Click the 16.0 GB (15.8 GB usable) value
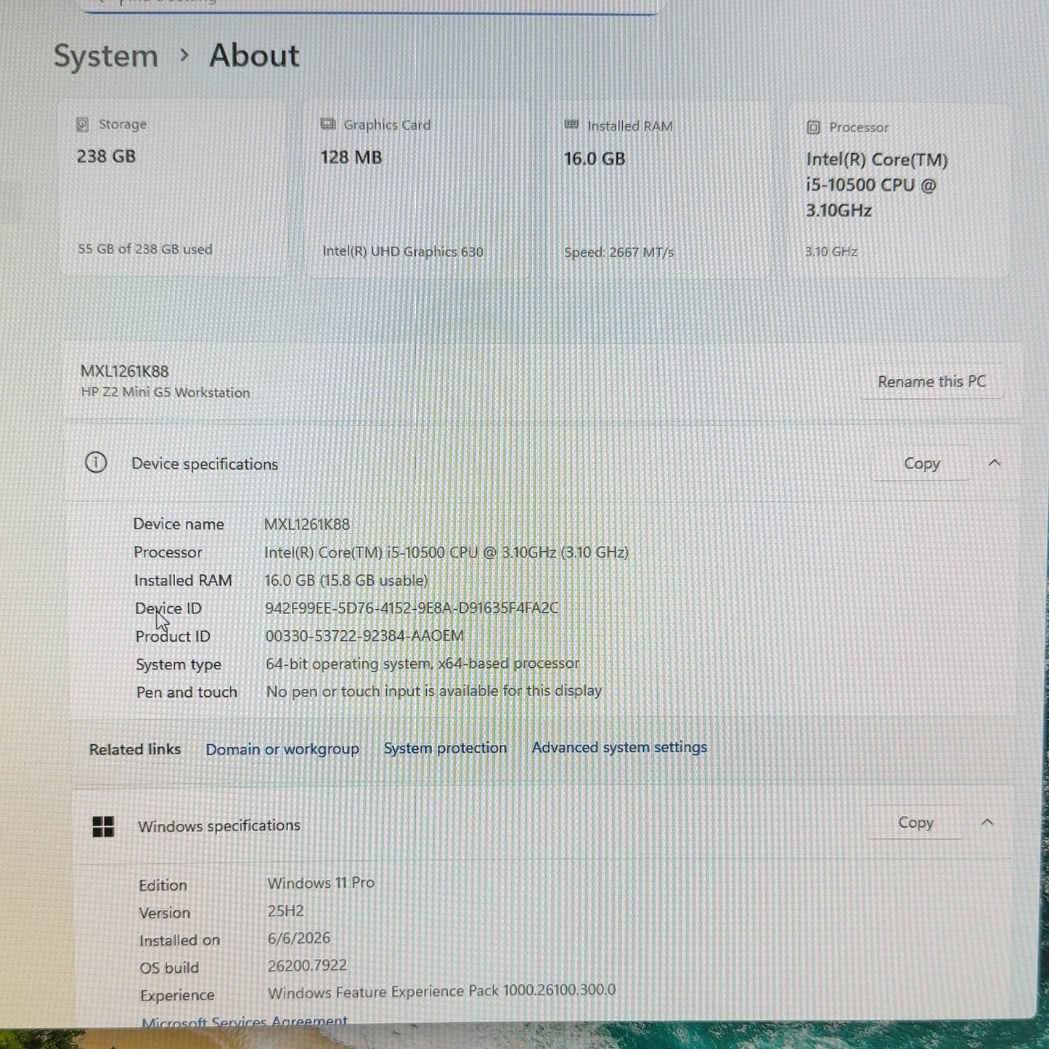 coord(346,580)
